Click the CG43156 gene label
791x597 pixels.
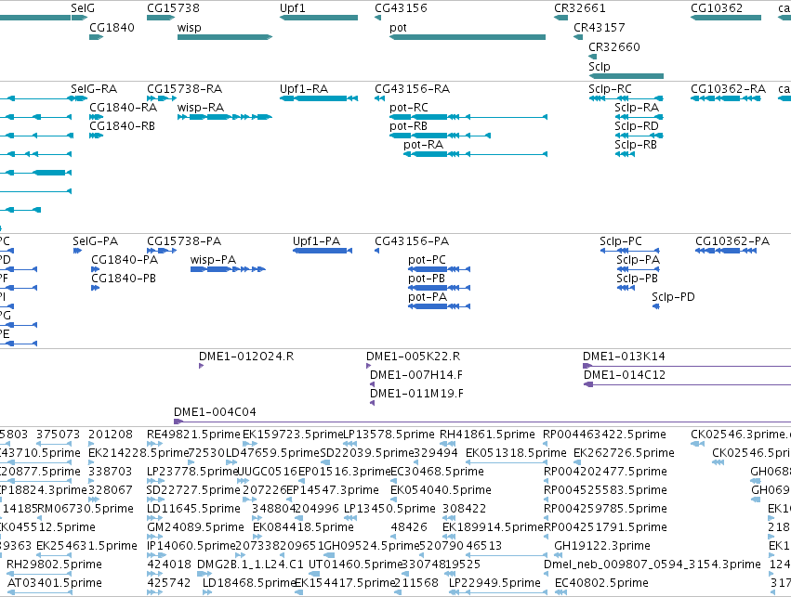[401, 8]
